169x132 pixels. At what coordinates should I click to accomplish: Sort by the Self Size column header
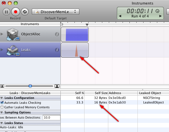[96, 93]
